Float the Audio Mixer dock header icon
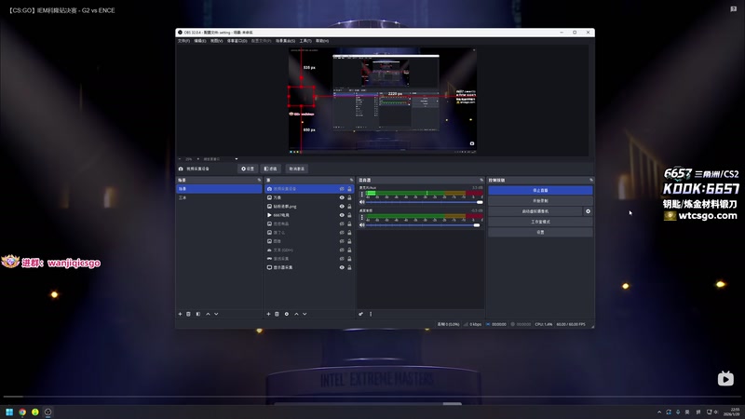 (481, 180)
